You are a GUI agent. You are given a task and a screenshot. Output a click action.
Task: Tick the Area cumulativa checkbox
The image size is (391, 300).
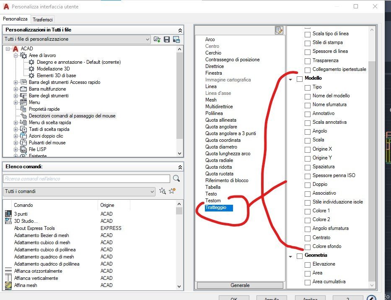(308, 282)
